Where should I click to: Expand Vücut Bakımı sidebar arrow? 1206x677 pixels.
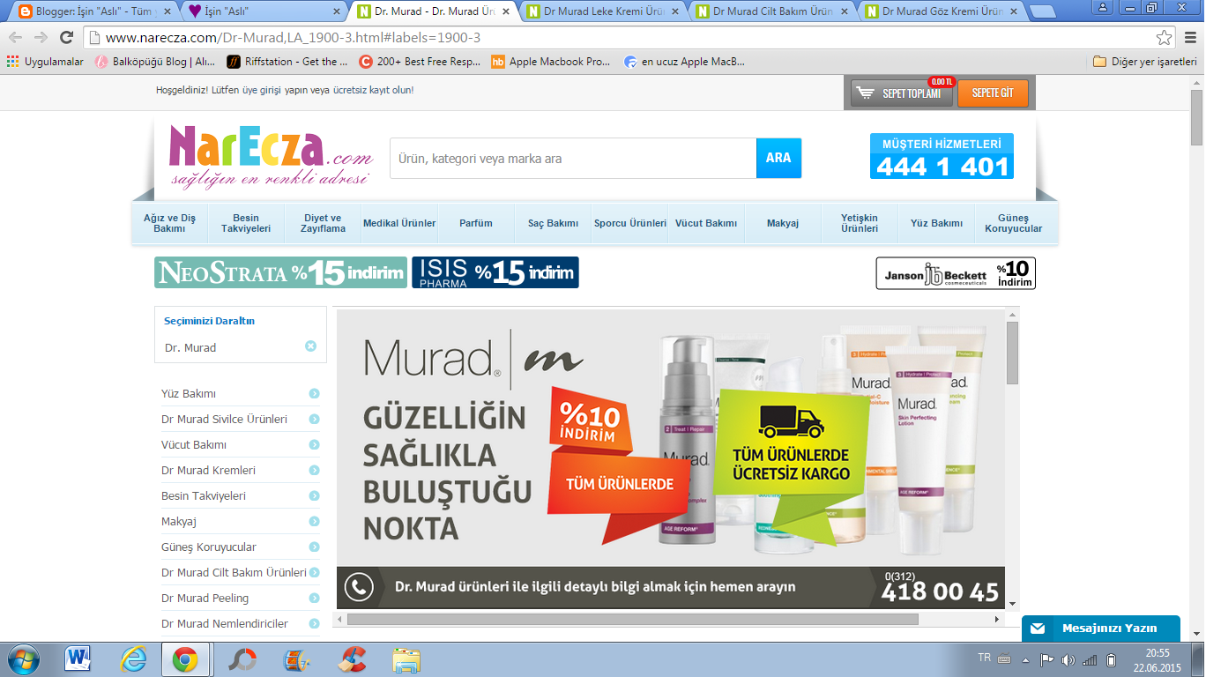point(314,445)
